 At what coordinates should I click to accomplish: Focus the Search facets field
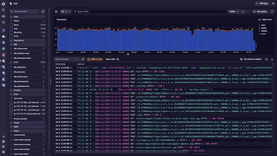point(24,12)
